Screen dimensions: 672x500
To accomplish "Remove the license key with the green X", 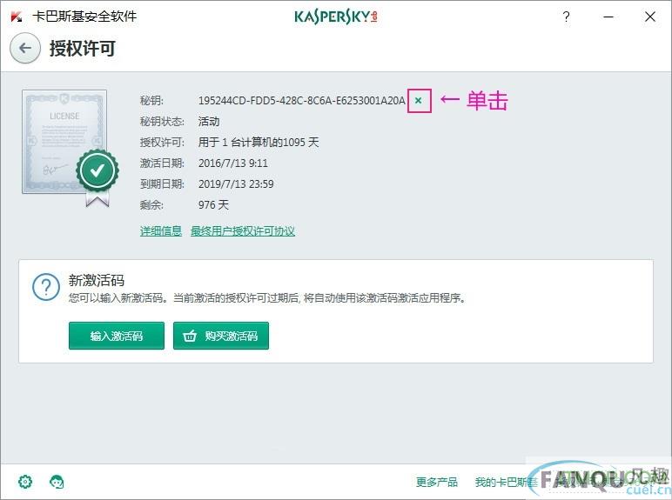I will coord(419,101).
